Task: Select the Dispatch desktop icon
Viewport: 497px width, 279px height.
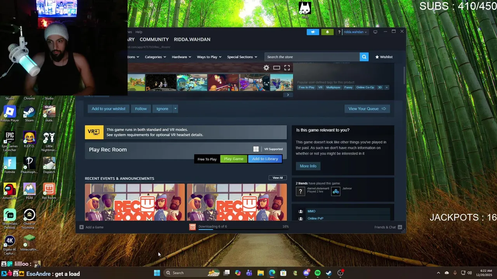Action: [x=49, y=165]
